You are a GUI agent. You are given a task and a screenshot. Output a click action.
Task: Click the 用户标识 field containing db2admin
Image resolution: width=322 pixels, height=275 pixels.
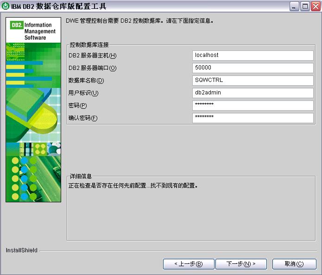pyautogui.click(x=253, y=93)
